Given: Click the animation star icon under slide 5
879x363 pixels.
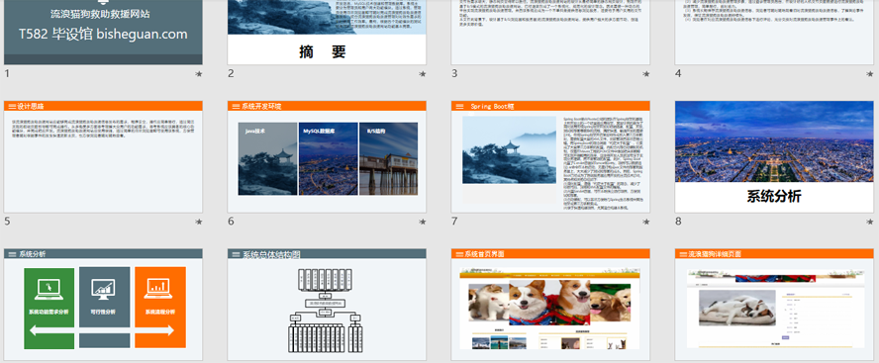Looking at the screenshot, I should [198, 222].
